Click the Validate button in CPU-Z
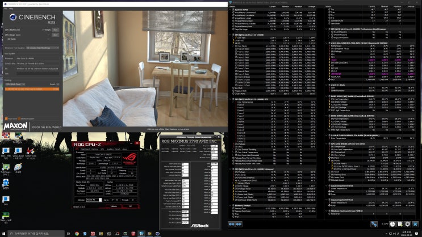 click(114, 206)
